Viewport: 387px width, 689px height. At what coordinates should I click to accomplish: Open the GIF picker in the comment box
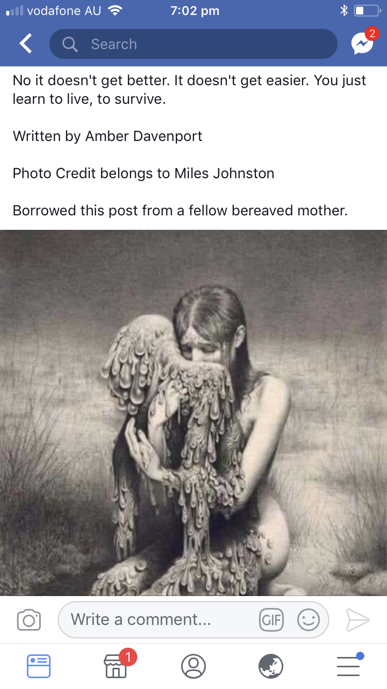pyautogui.click(x=271, y=619)
